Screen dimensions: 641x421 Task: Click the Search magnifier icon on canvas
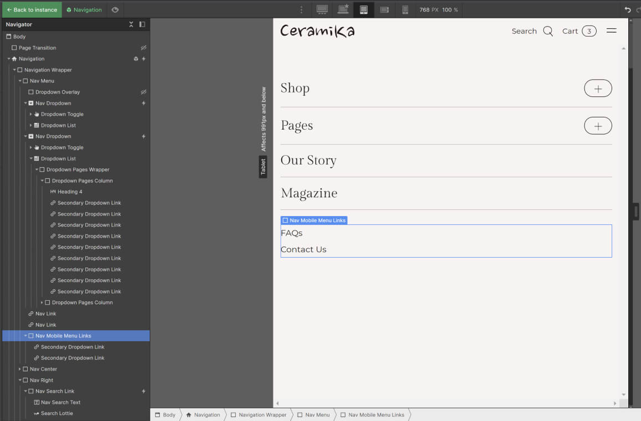[x=548, y=31]
